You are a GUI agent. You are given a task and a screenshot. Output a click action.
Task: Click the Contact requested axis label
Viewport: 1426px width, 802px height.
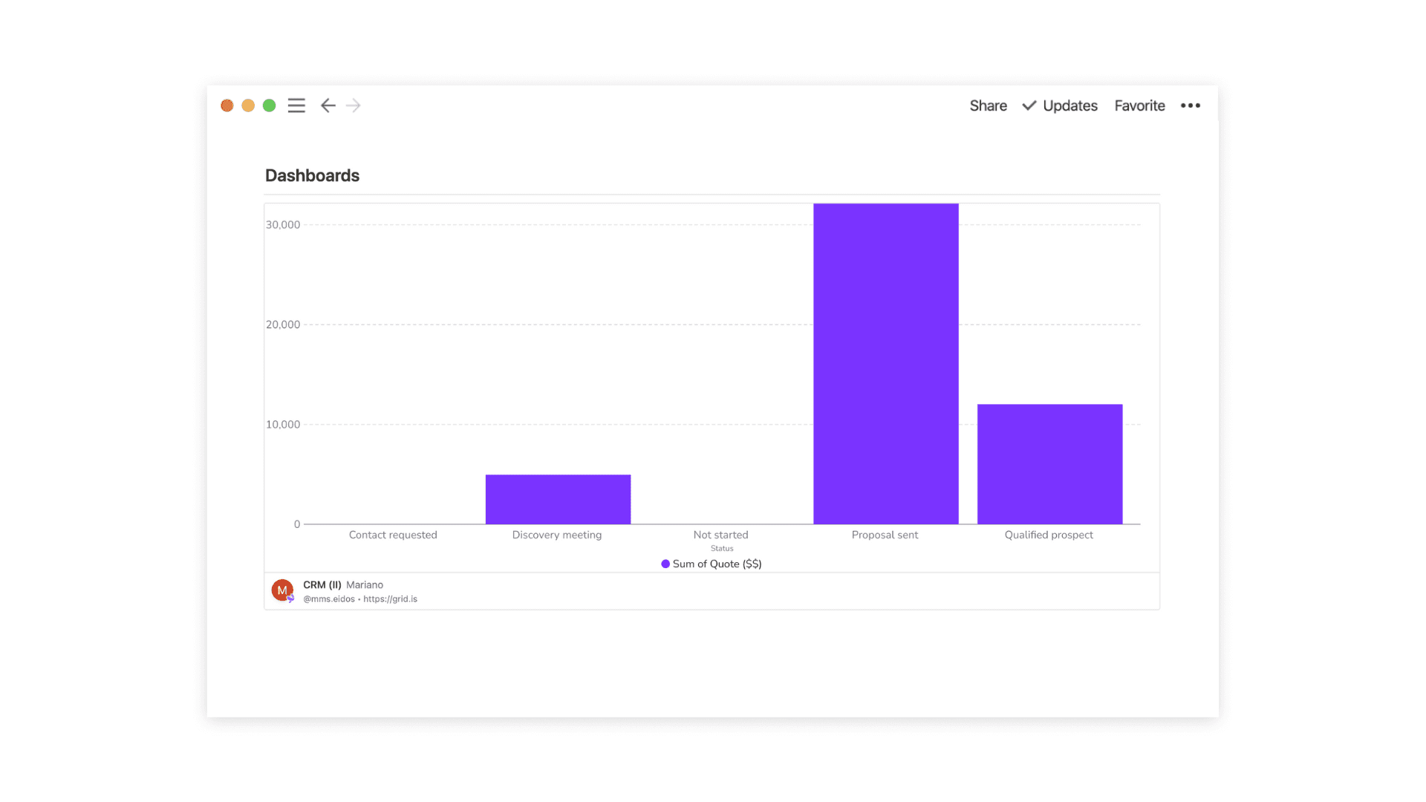pos(393,535)
